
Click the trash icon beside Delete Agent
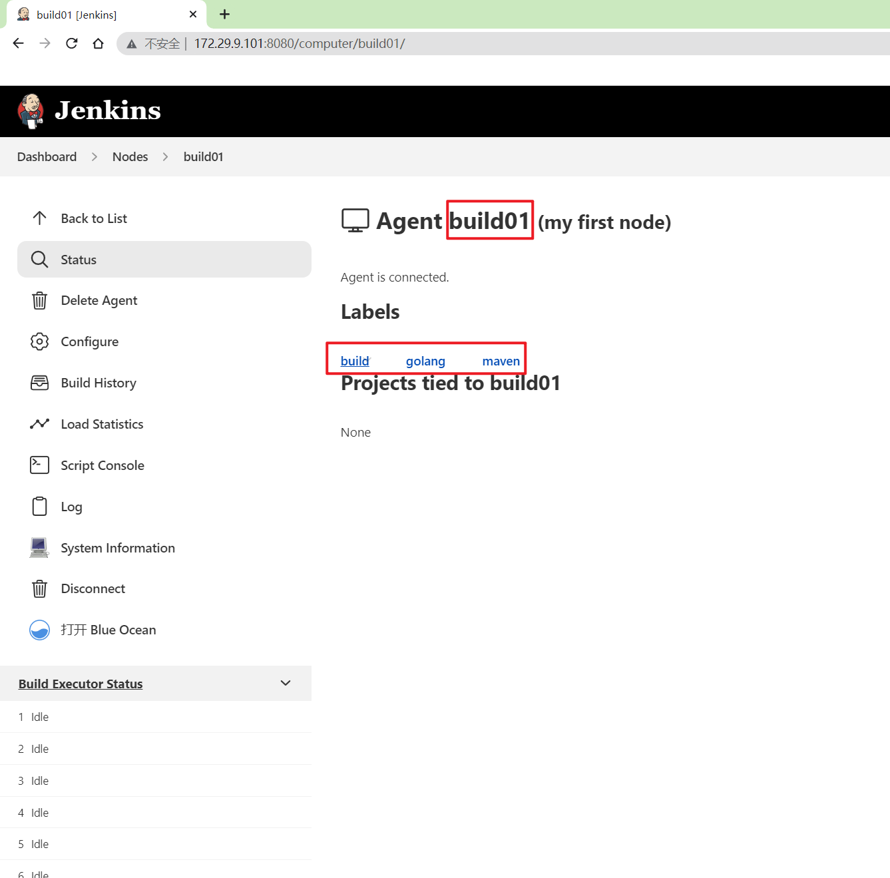39,301
